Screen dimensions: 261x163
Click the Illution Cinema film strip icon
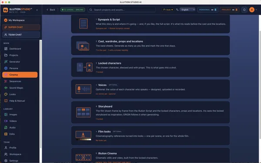click(x=84, y=157)
